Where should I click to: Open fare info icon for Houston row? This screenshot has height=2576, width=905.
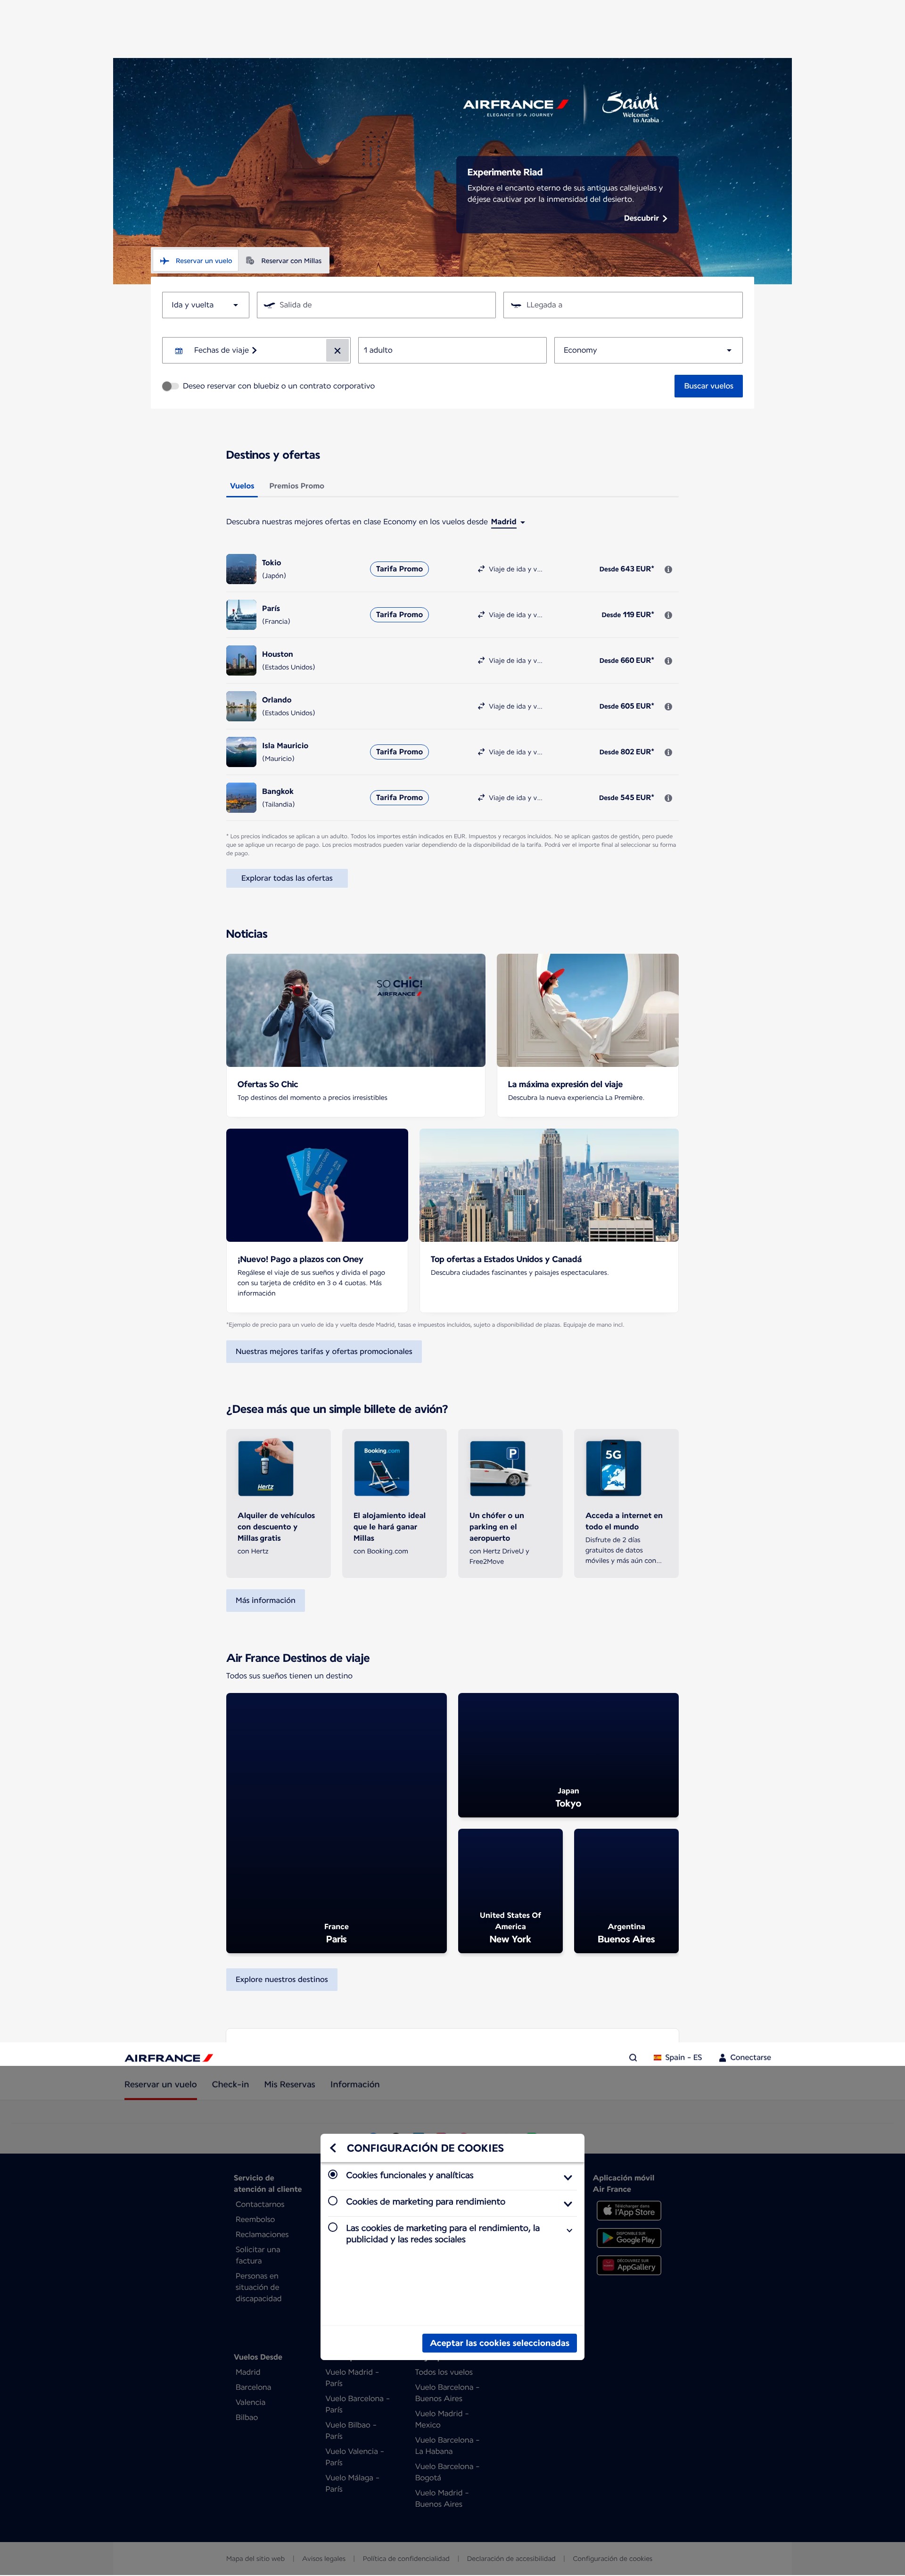point(668,661)
